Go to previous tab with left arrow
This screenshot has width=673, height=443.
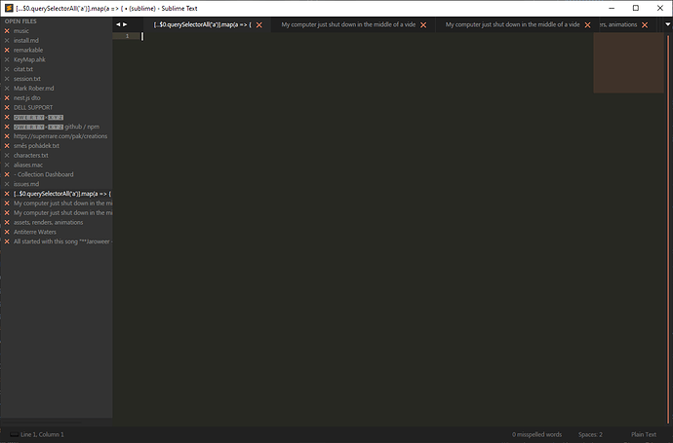[118, 24]
